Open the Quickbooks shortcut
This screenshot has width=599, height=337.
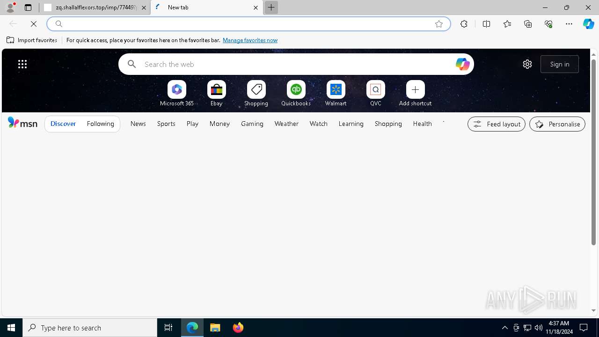pyautogui.click(x=296, y=93)
